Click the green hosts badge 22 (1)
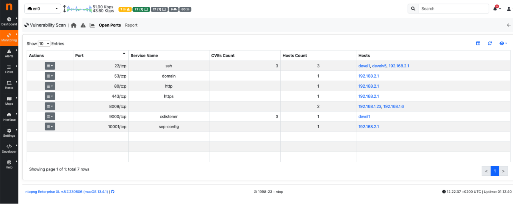This screenshot has height=204, width=513. (141, 9)
